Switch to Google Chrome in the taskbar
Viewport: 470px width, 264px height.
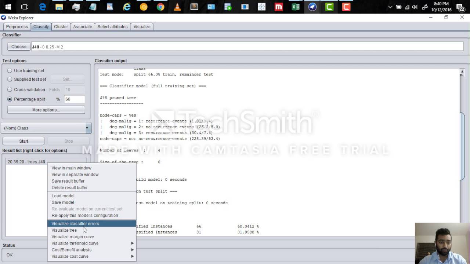160,7
